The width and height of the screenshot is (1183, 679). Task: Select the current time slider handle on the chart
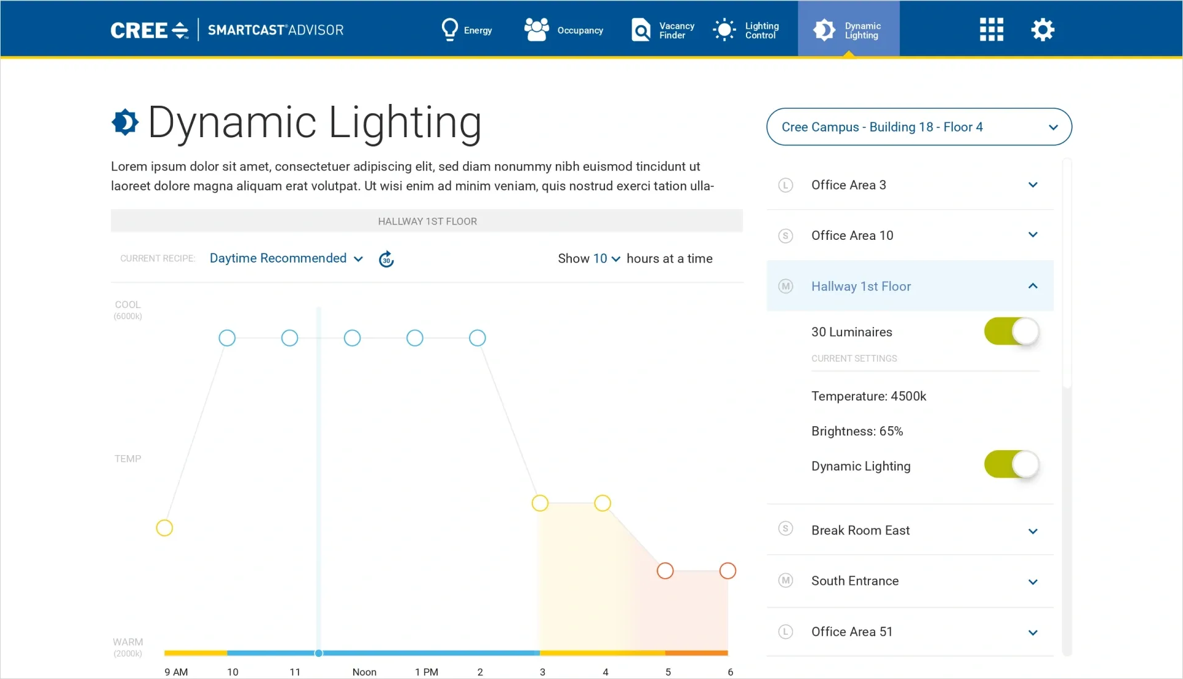tap(318, 653)
